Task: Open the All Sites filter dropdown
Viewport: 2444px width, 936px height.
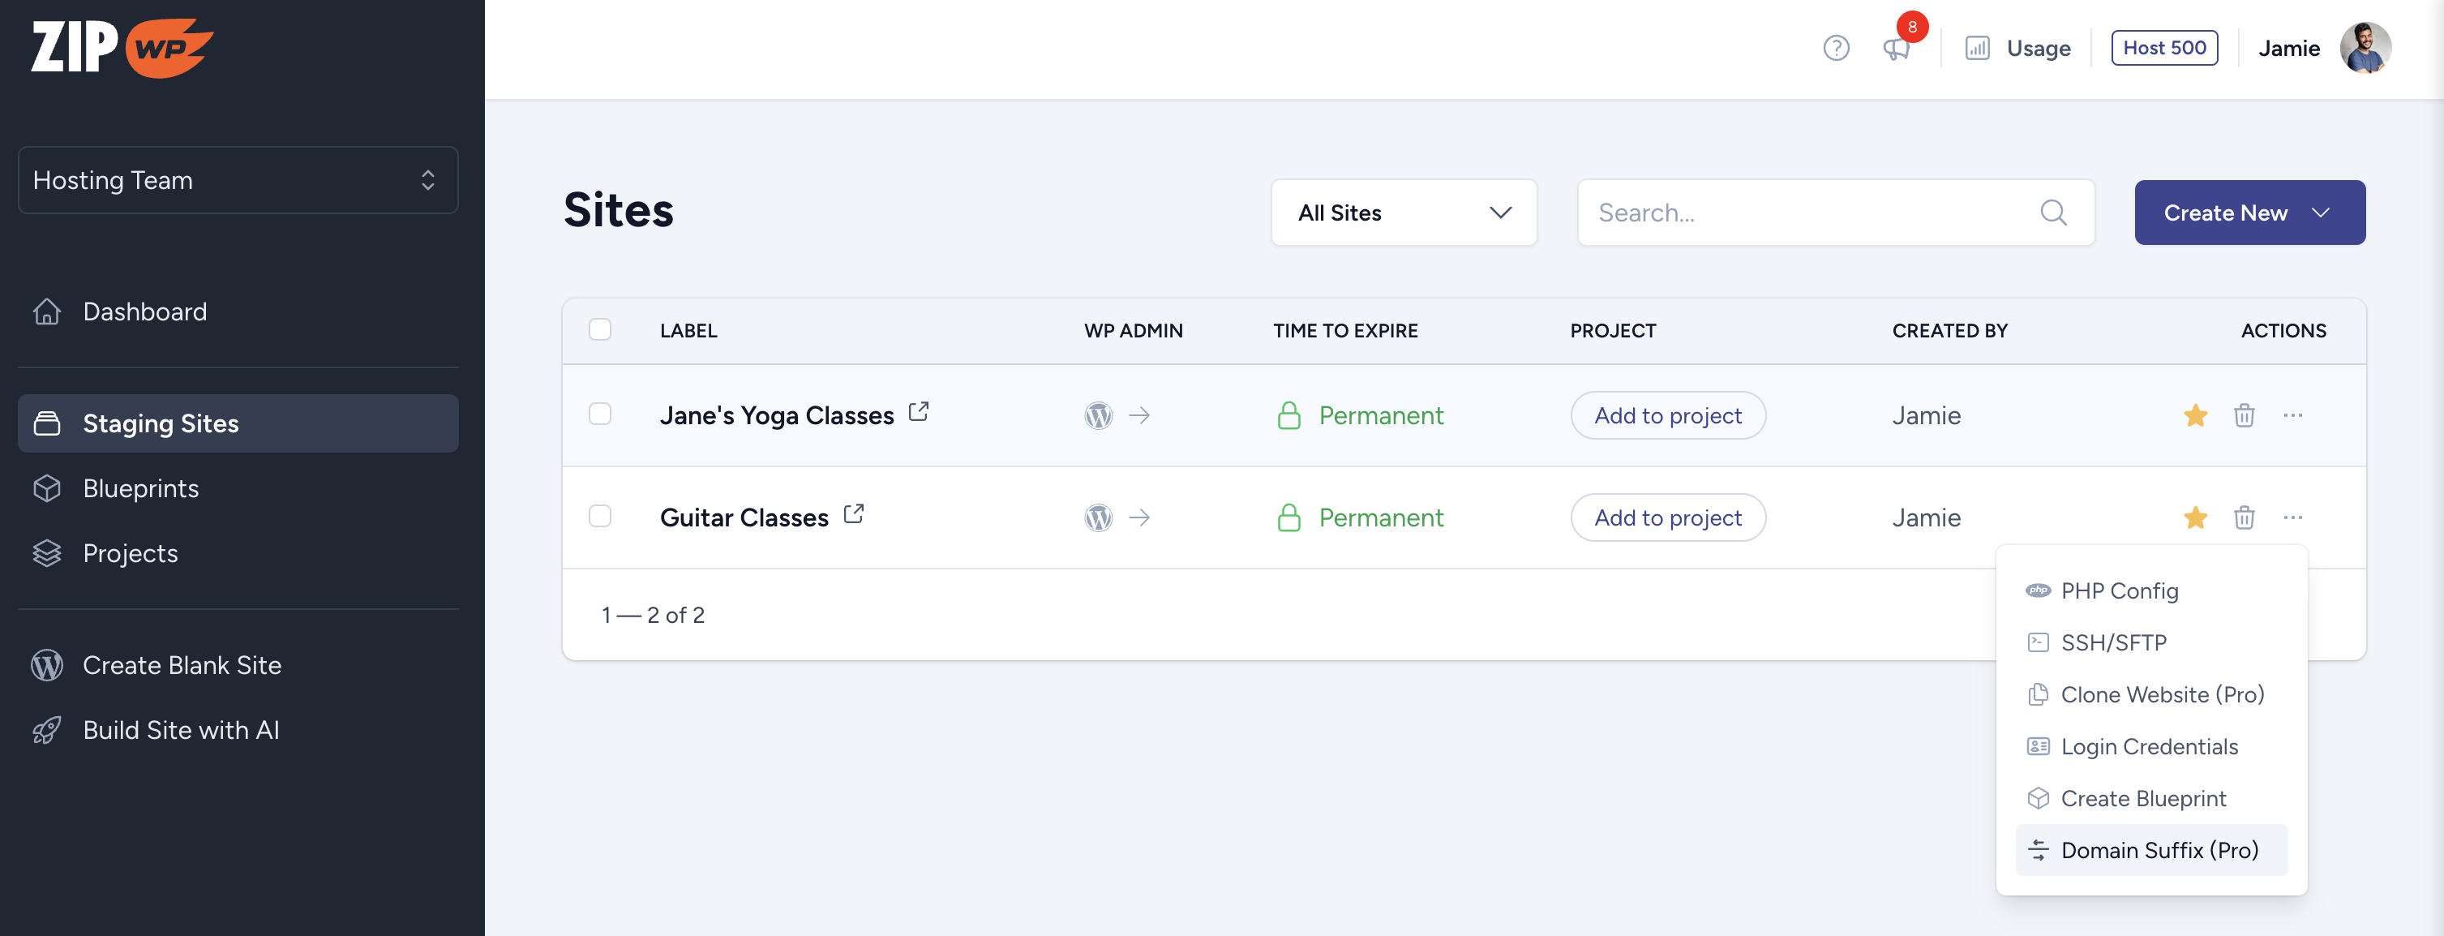Action: tap(1403, 213)
